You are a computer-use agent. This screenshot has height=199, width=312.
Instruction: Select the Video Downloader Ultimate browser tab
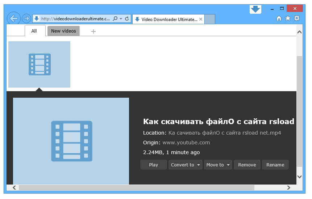coord(169,19)
